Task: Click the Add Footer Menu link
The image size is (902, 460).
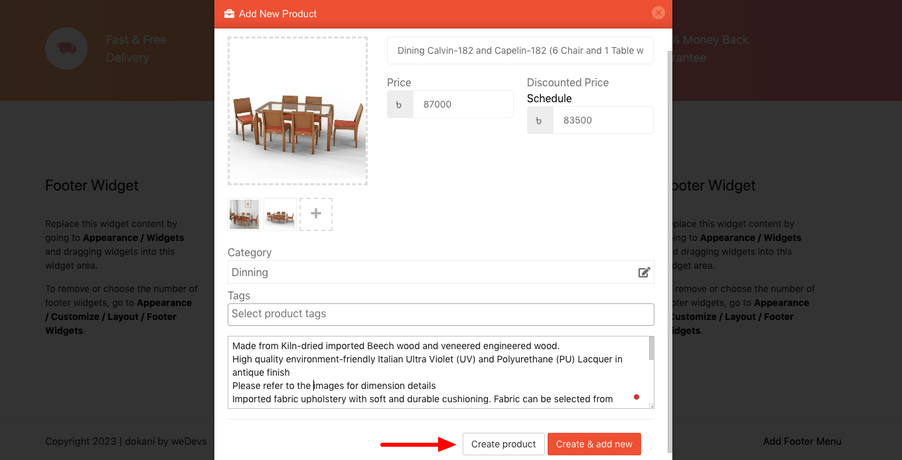Action: tap(802, 441)
